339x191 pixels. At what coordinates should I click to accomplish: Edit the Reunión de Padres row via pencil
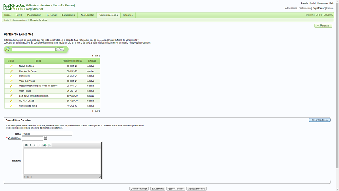coord(11,71)
